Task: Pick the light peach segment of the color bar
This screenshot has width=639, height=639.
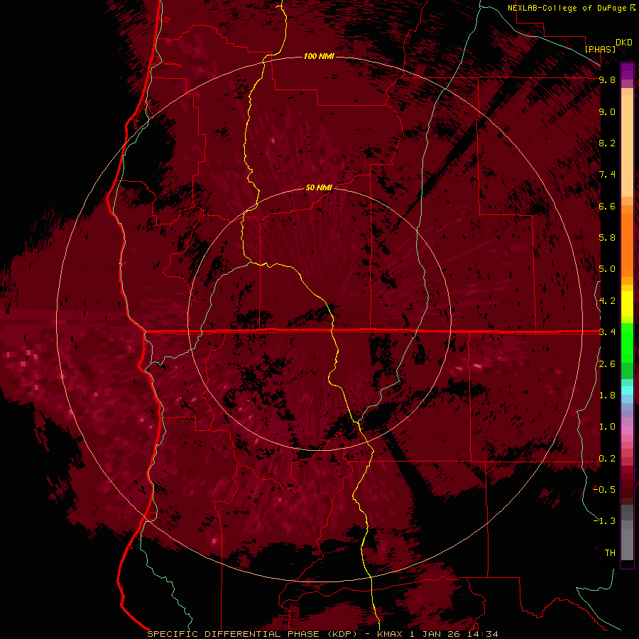Action: tap(627, 146)
